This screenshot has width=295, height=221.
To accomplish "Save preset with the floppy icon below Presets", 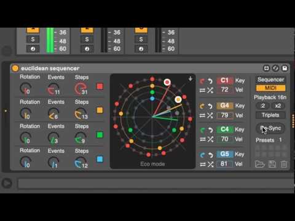I will pos(272,164).
